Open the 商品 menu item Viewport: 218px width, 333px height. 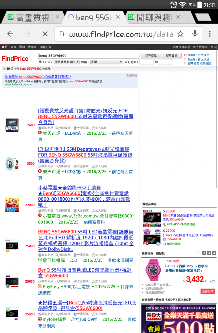[x=5, y=47]
